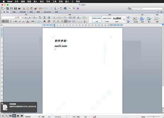
Task: Expand the bullet list style dropdown
Action: 57,18
